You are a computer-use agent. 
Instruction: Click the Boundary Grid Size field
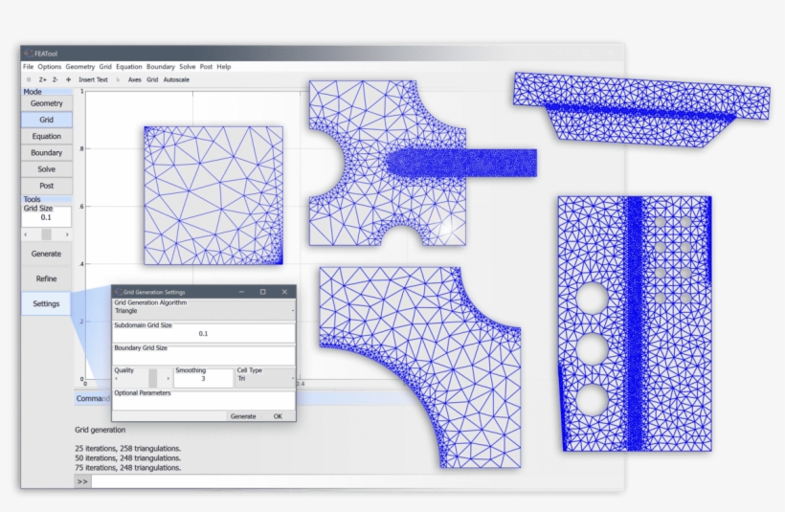204,356
